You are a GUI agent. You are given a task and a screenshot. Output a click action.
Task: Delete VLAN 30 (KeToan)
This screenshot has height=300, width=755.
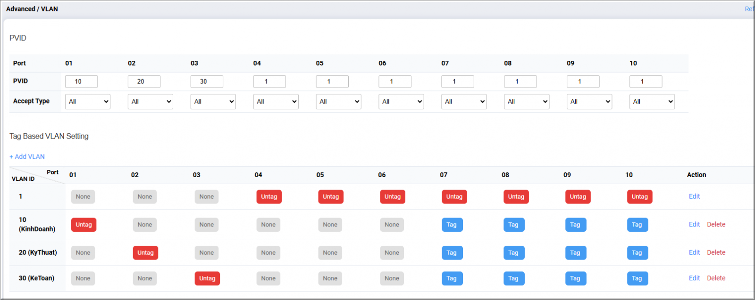(x=716, y=278)
